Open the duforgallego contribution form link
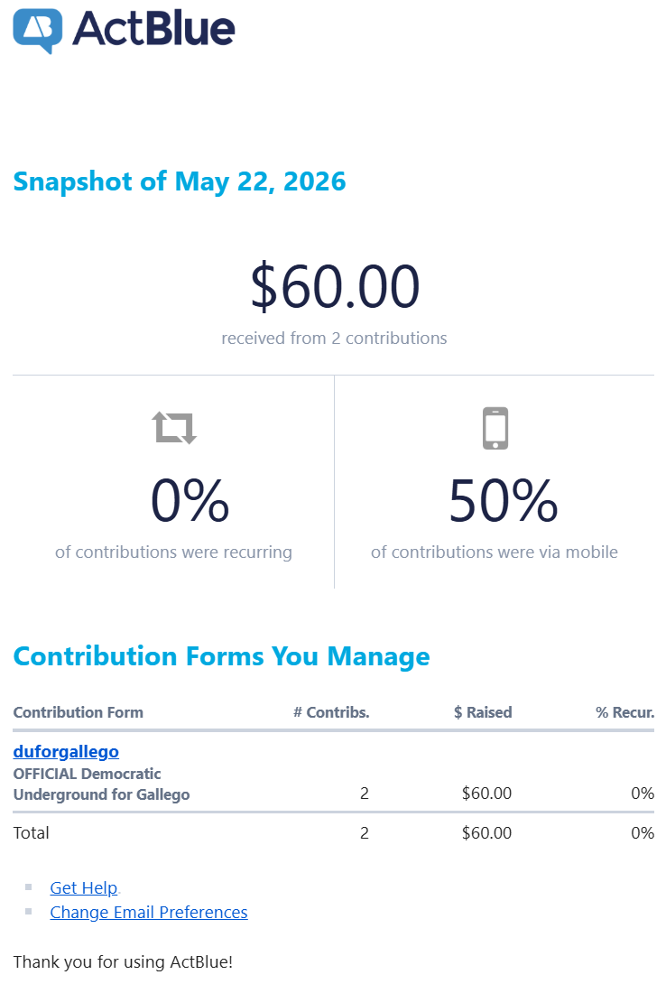Screen dimensions: 666x984 point(66,751)
